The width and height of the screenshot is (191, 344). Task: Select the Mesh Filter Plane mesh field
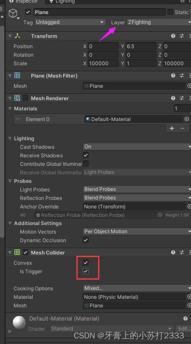135,86
